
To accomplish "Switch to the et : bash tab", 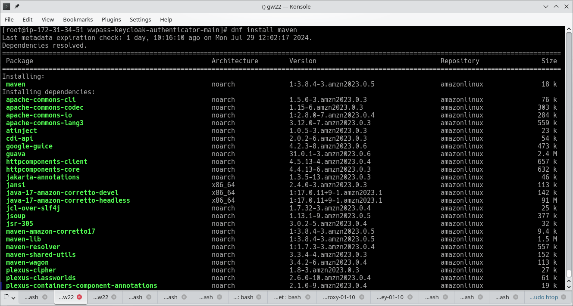I will pyautogui.click(x=288, y=297).
